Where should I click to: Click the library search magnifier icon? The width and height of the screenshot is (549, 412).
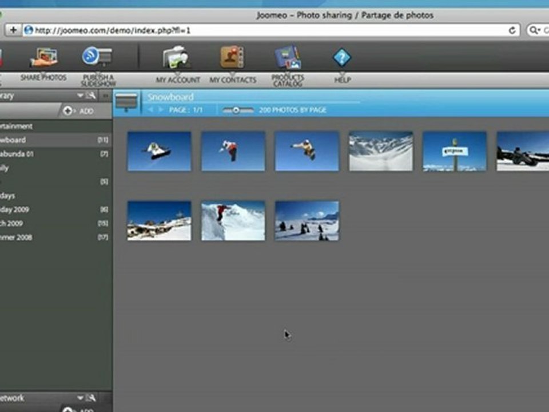click(91, 96)
